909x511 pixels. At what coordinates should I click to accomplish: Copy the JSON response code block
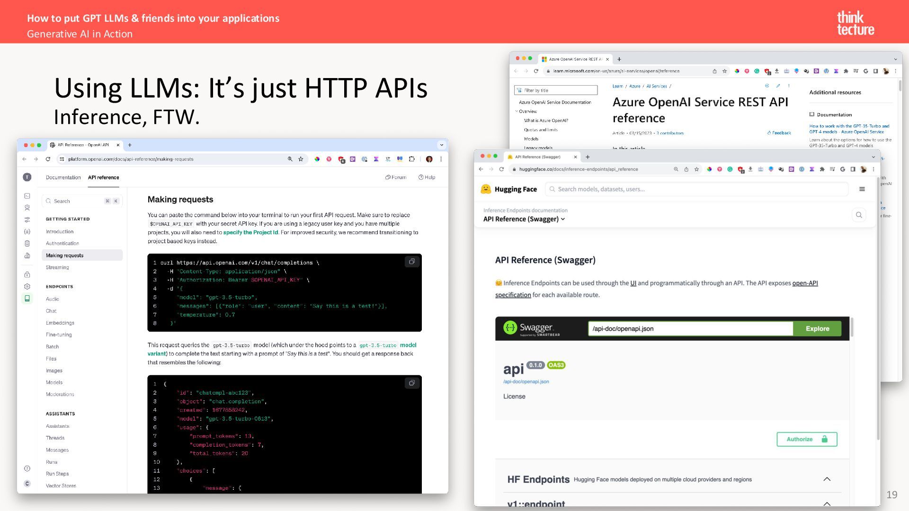pyautogui.click(x=412, y=383)
